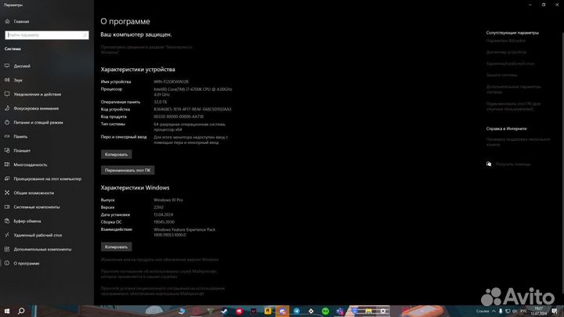Click the Переименовать этот ПК button
Screen dimensions: 564x317
(x=128, y=169)
